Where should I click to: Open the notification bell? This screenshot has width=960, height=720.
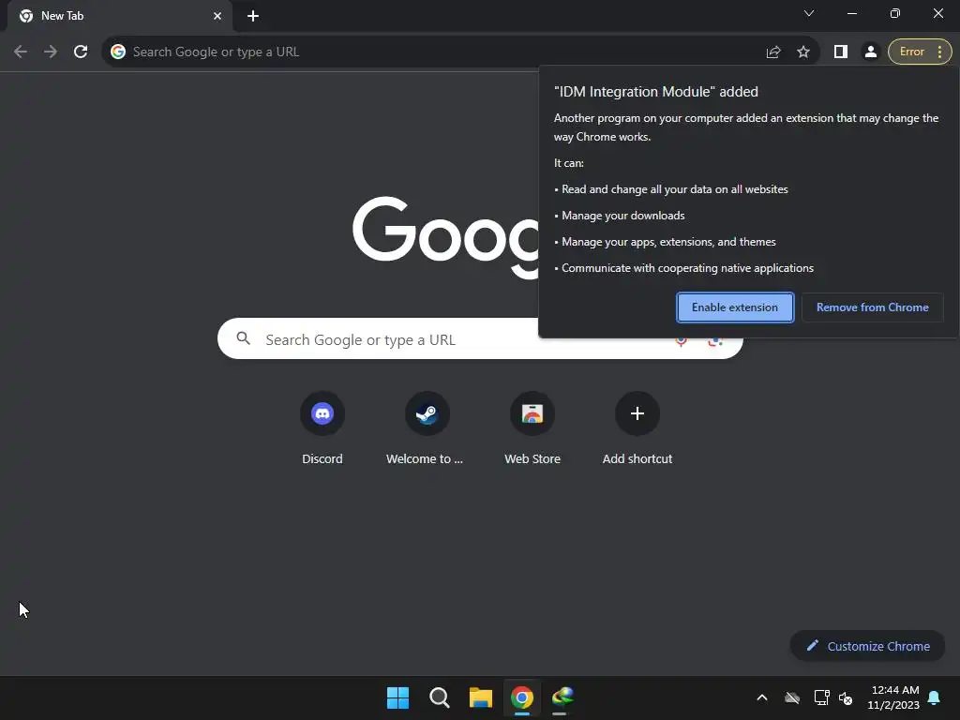[935, 697]
